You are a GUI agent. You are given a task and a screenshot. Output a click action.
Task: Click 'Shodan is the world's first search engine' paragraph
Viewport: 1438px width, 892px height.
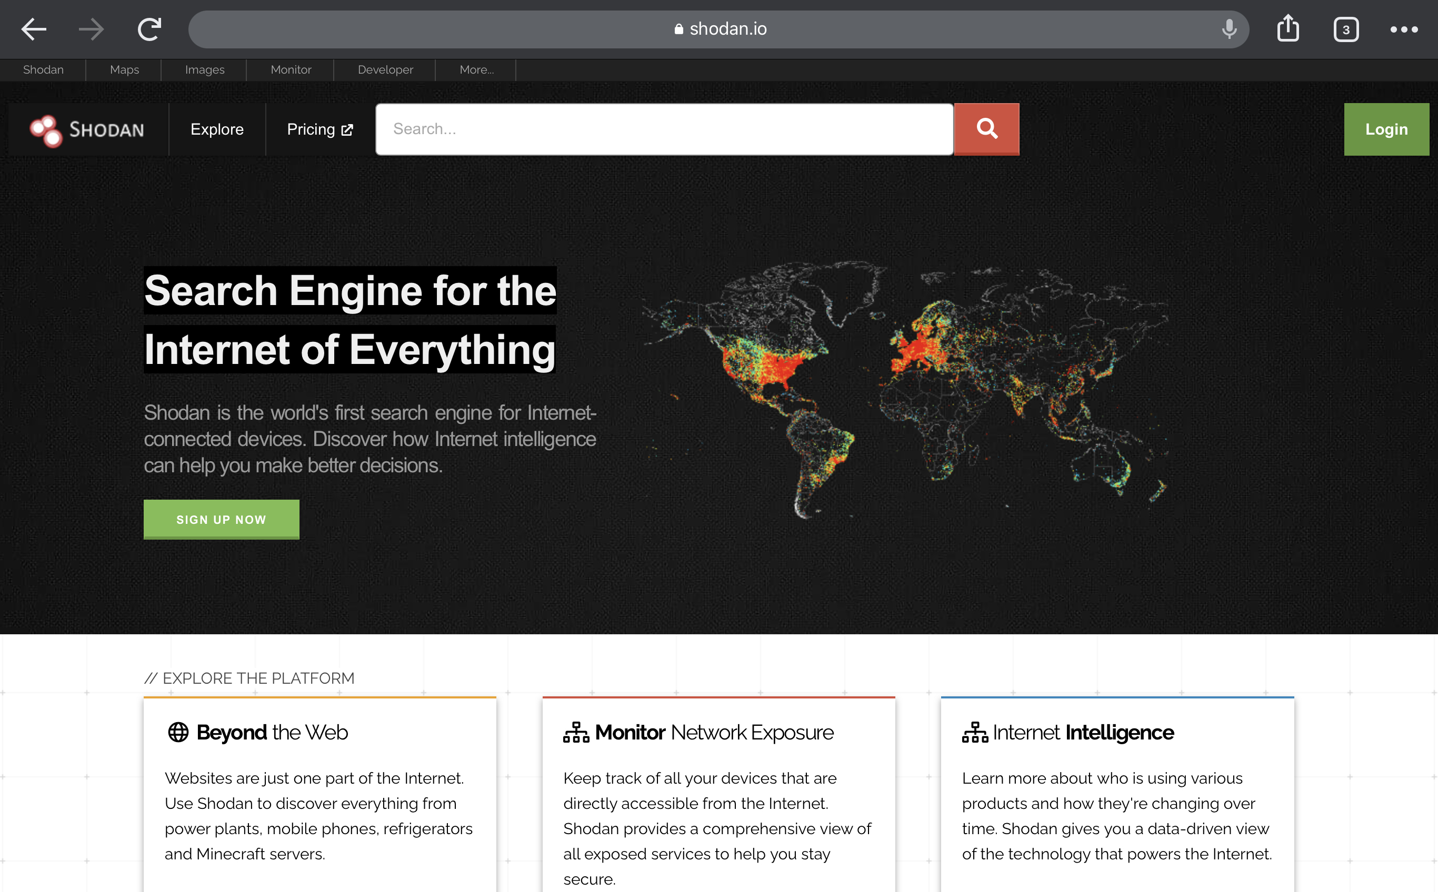(370, 439)
